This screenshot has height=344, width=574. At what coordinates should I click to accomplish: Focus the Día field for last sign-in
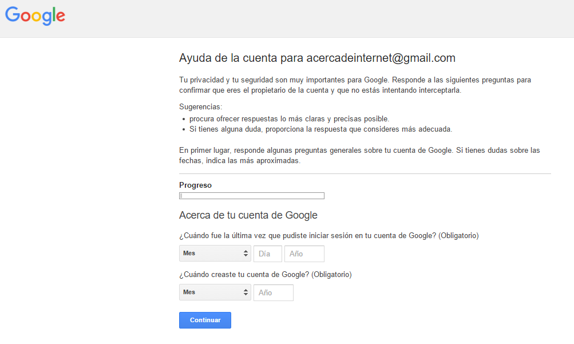pyautogui.click(x=268, y=254)
